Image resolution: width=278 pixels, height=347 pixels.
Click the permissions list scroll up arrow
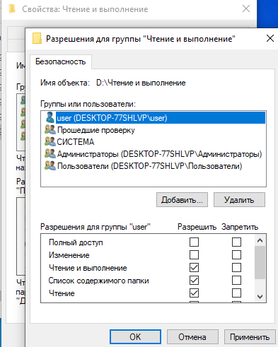[260, 240]
